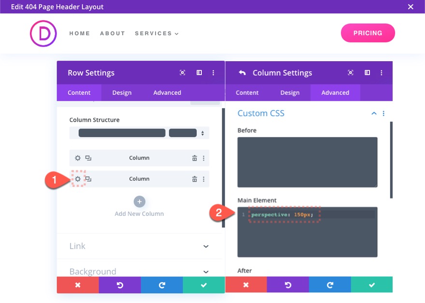The image size is (425, 303).
Task: Undo in Row Settings footer
Action: coord(120,285)
